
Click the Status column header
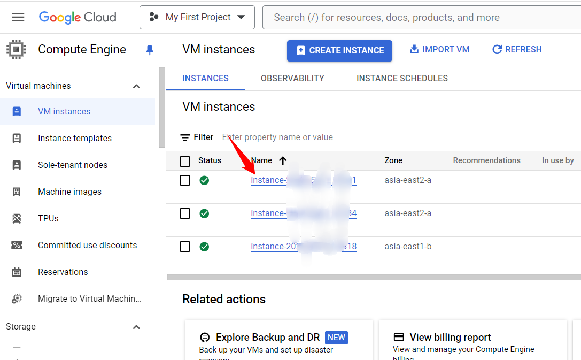click(210, 160)
